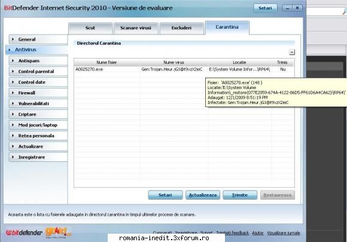Expand the General sidebar arrow
Viewport: 347px width, 242px height.
(x=13, y=39)
